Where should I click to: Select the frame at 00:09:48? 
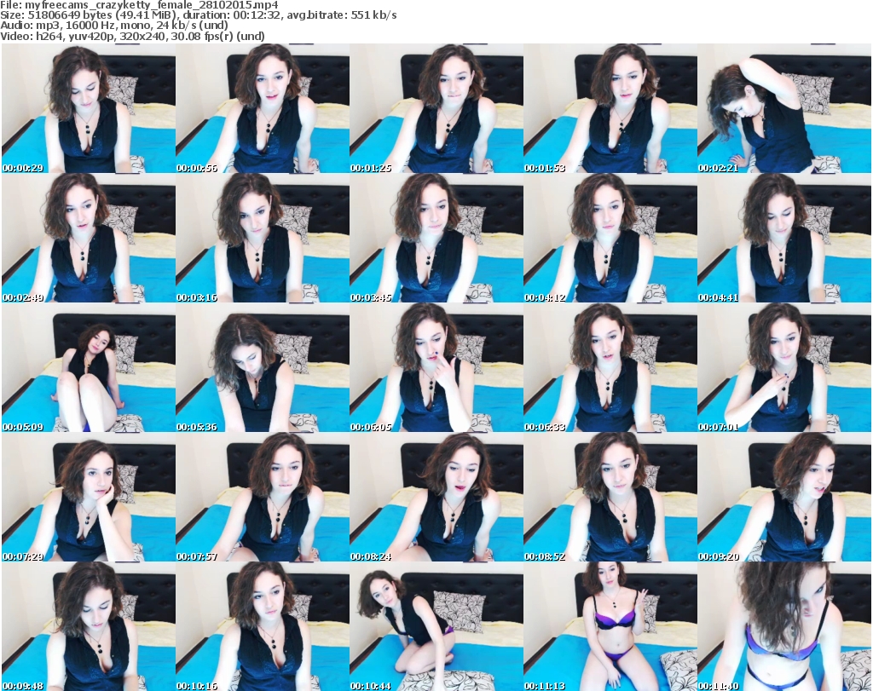point(89,626)
